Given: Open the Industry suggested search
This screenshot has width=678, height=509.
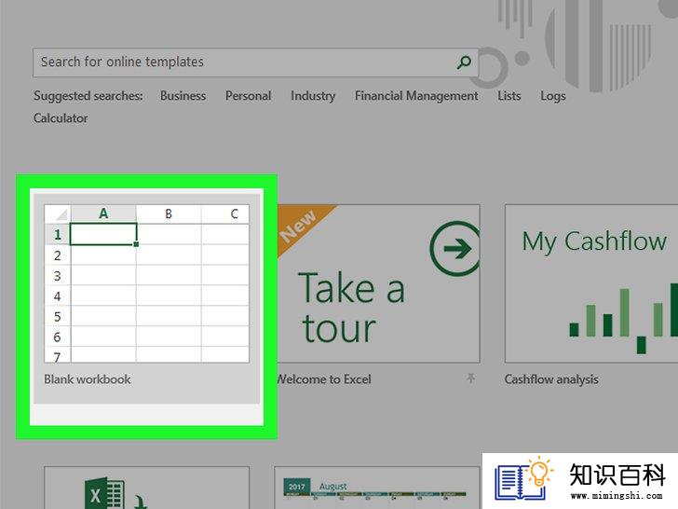Looking at the screenshot, I should [x=313, y=96].
